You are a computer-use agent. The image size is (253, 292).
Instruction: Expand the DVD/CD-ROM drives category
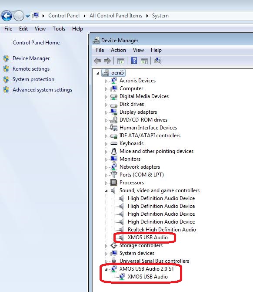pos(106,120)
